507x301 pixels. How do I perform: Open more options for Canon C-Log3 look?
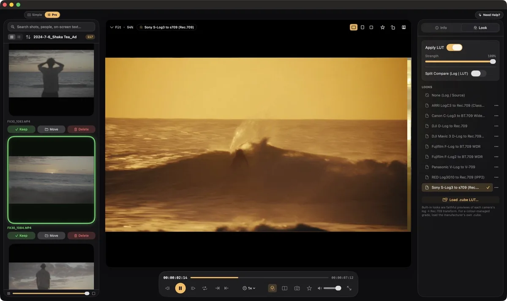click(x=496, y=116)
